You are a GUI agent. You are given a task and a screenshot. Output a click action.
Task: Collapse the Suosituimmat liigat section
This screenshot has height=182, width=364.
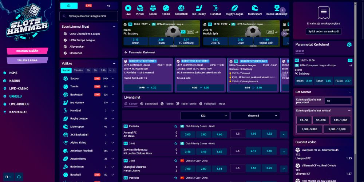pyautogui.click(x=114, y=27)
